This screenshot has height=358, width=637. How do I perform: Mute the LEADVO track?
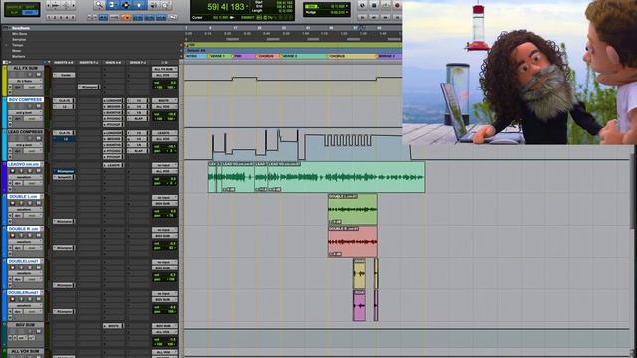38,171
